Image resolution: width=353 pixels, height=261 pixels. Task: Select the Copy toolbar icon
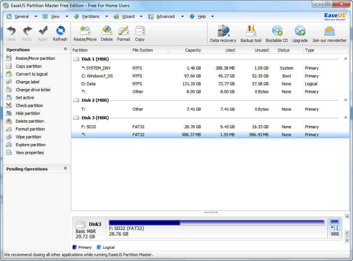(140, 31)
